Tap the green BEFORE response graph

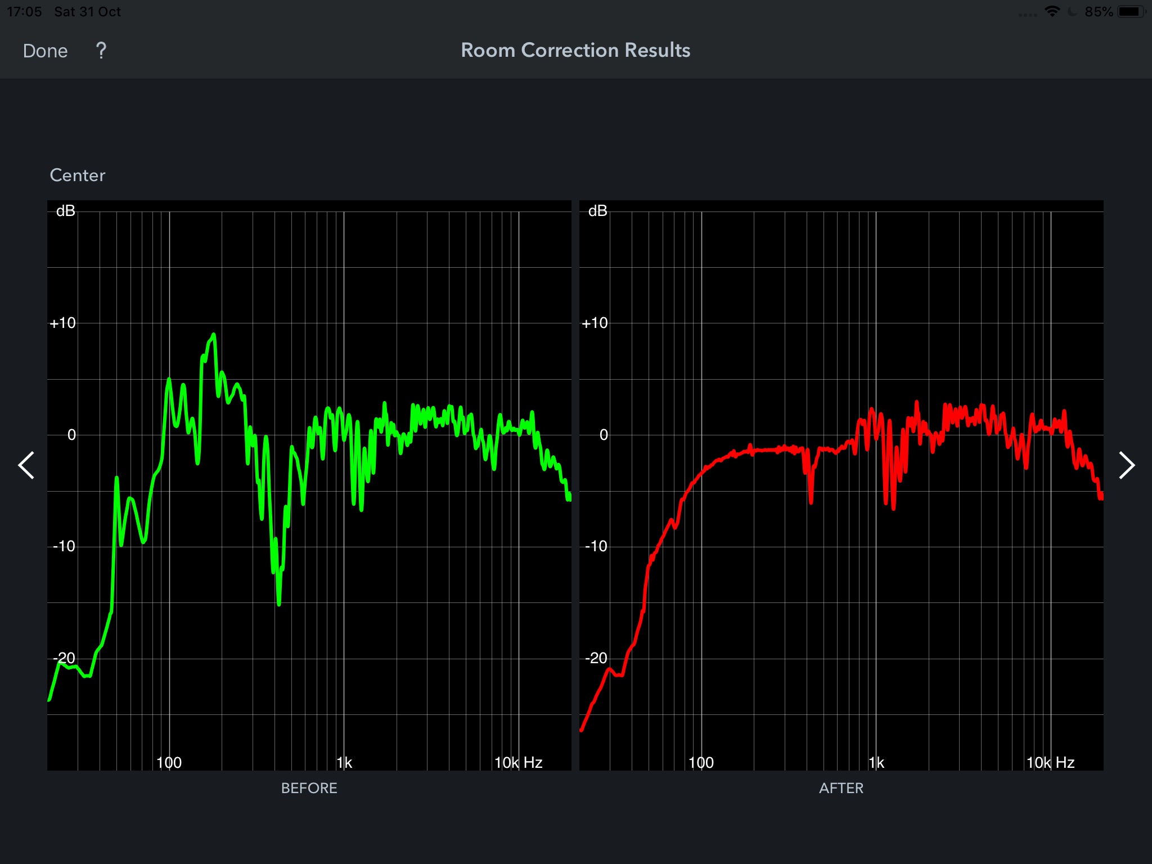pyautogui.click(x=309, y=485)
